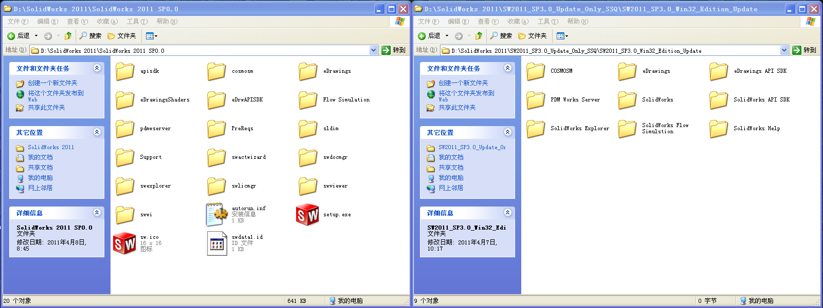Viewport: 823px width, 308px height.
Task: Collapse 详细信息 panel in right window
Action: click(507, 212)
